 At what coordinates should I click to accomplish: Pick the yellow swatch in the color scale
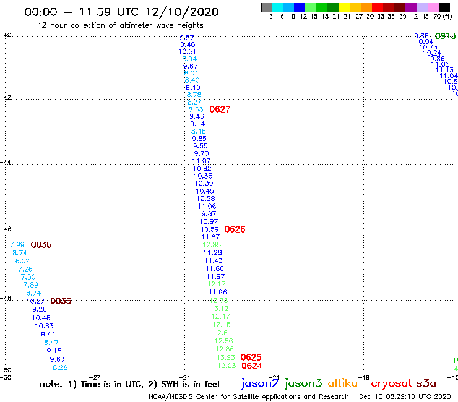(344, 7)
